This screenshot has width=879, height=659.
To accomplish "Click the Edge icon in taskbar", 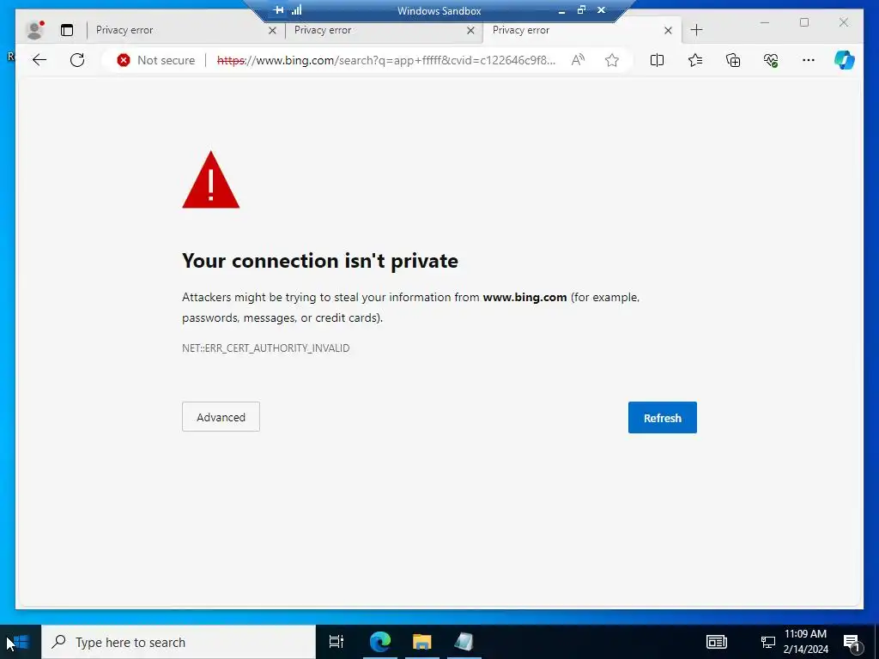I will [x=380, y=642].
